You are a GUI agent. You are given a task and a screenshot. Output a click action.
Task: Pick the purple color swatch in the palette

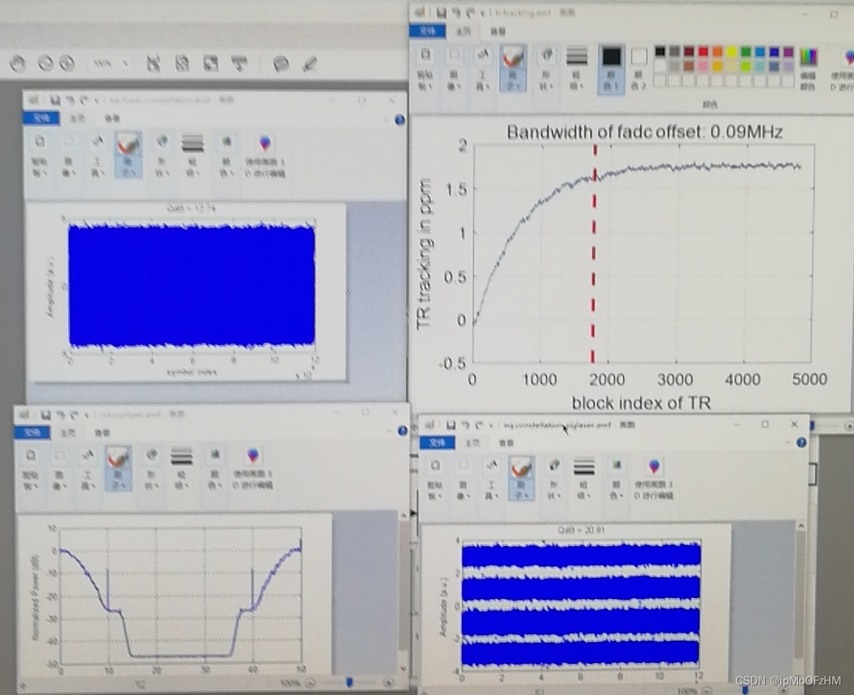tap(788, 52)
